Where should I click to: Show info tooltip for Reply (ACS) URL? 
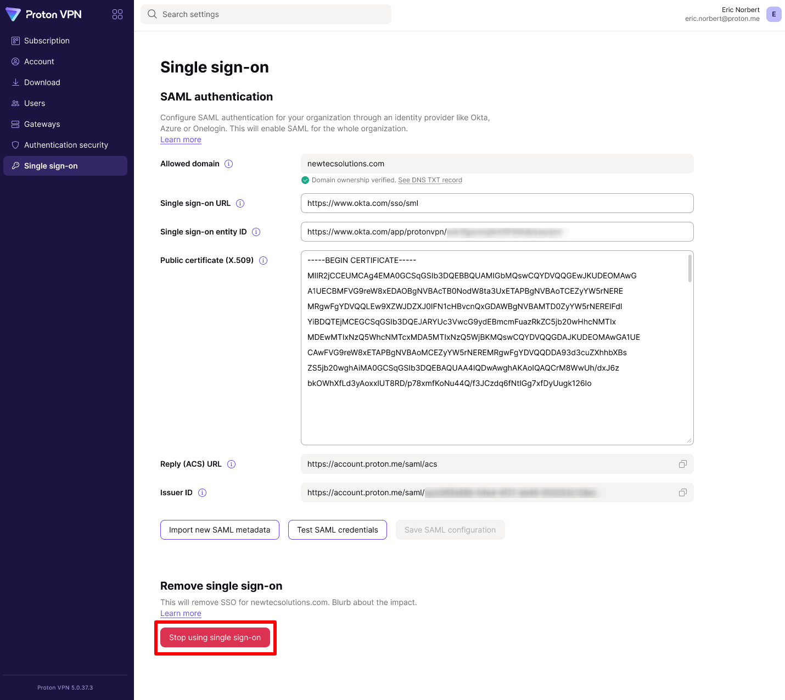[231, 464]
